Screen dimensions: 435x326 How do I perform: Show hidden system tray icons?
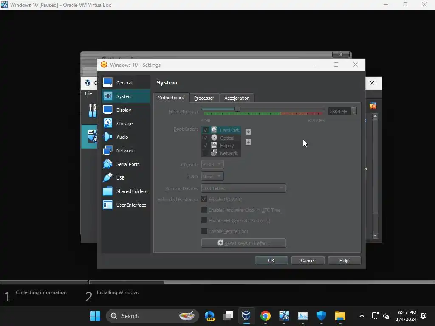[x=362, y=316]
